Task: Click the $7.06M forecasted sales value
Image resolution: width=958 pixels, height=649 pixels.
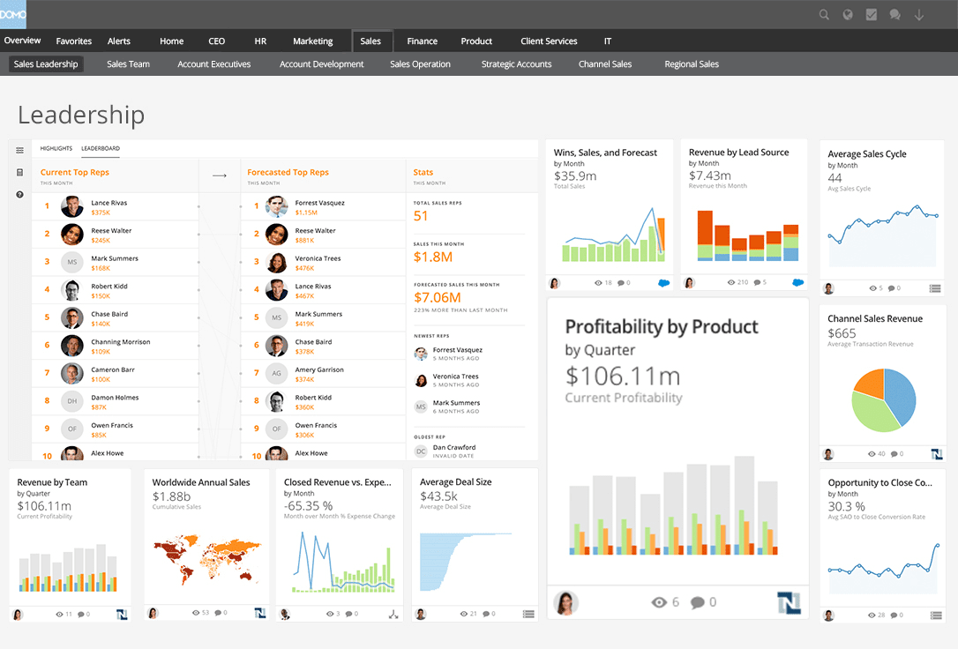Action: tap(438, 297)
